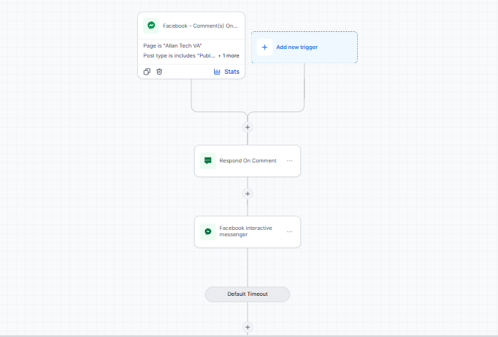Add a step with the plus below Default Timeout

point(248,327)
